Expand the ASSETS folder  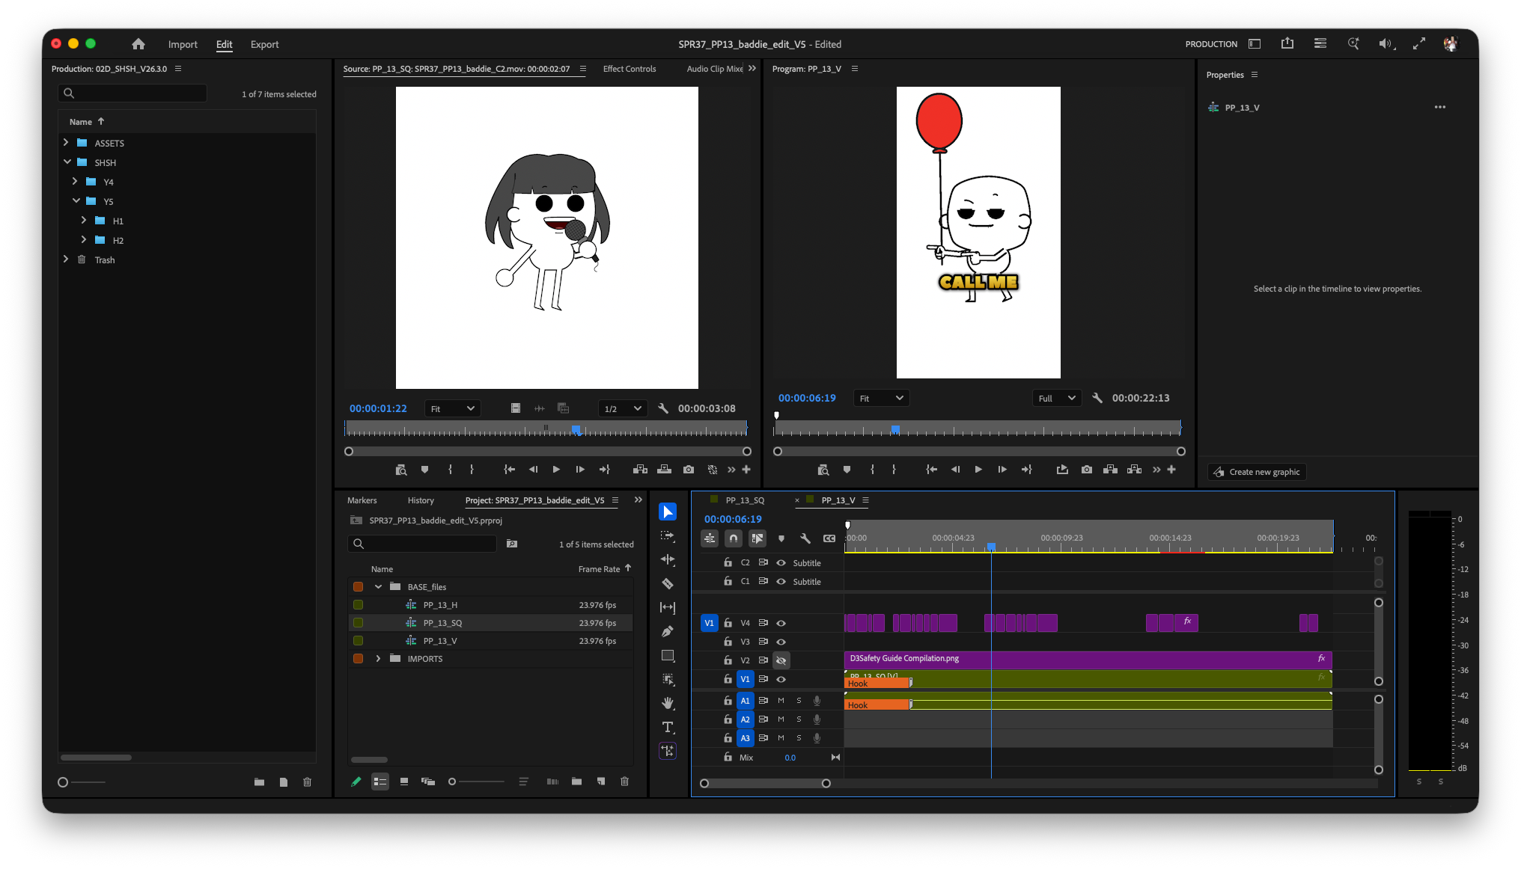click(x=66, y=142)
